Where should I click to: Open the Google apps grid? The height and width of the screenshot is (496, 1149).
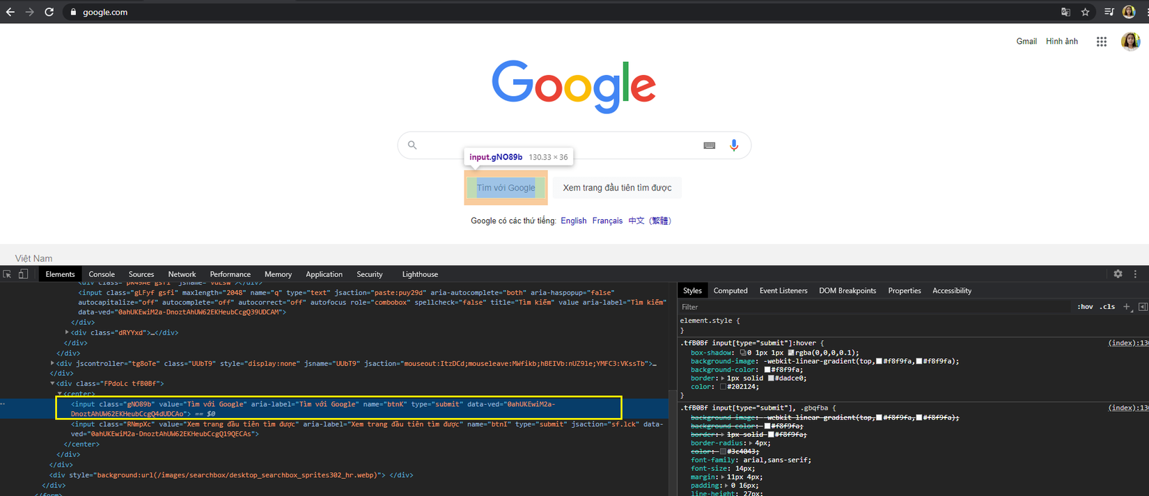coord(1102,42)
